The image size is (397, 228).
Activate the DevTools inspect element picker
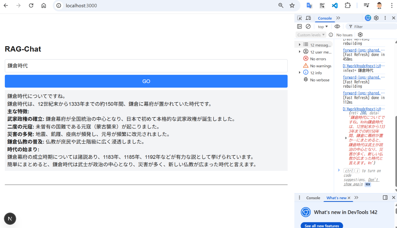click(299, 18)
